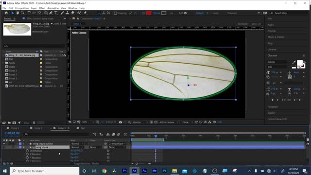
Task: Switch to the text timeline tab
Action: (83, 128)
